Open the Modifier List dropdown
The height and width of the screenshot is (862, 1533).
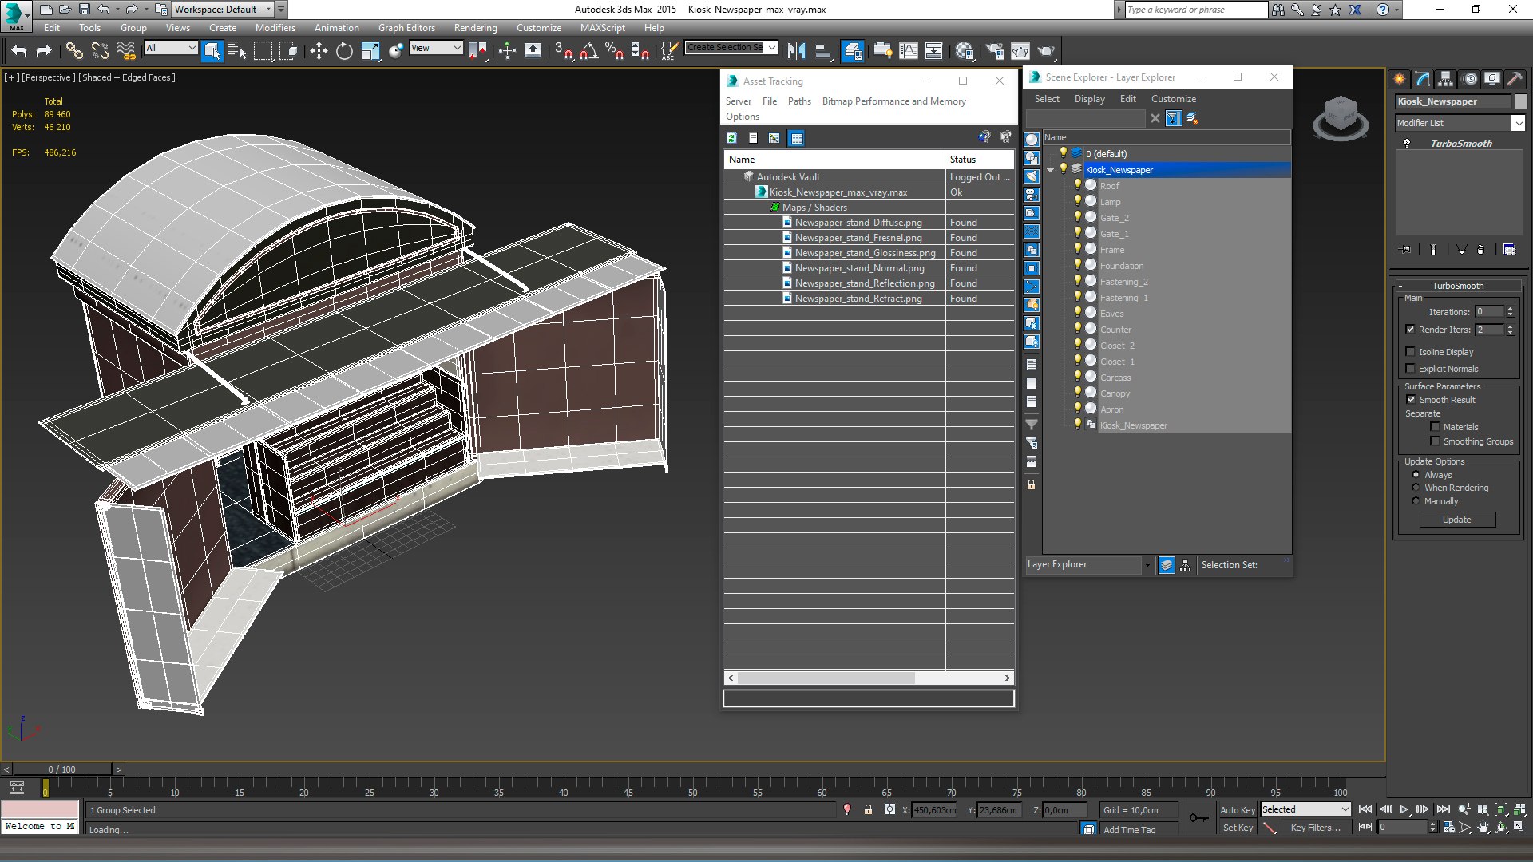(1518, 123)
